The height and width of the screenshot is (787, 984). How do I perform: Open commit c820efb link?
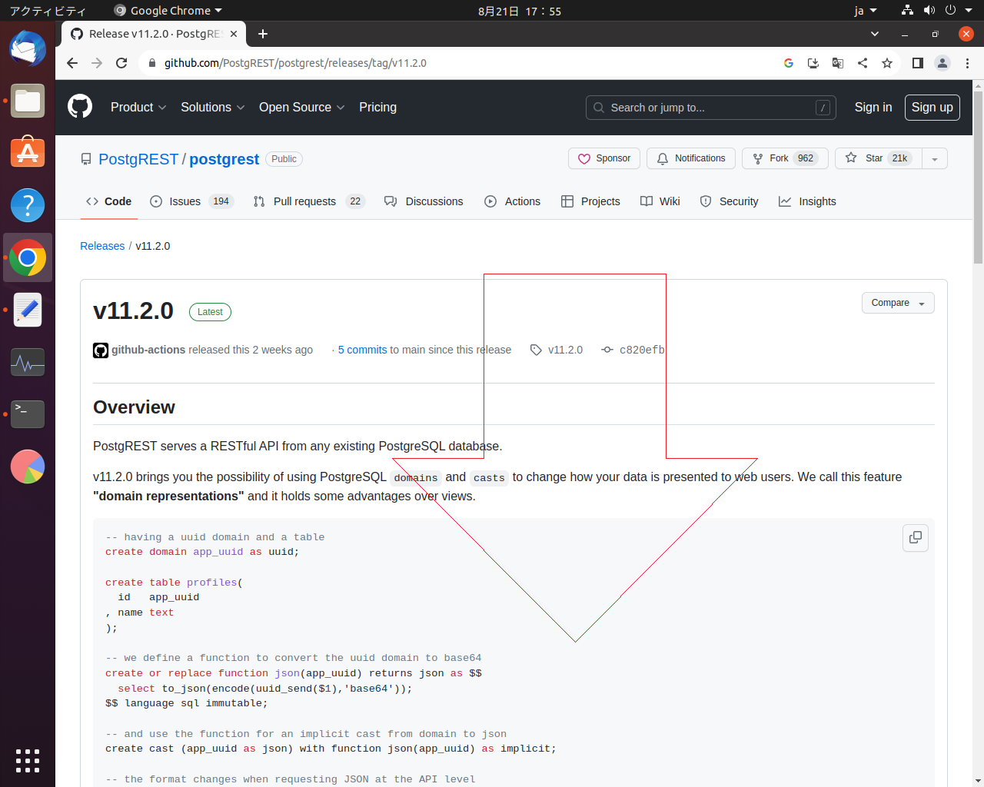click(x=633, y=350)
